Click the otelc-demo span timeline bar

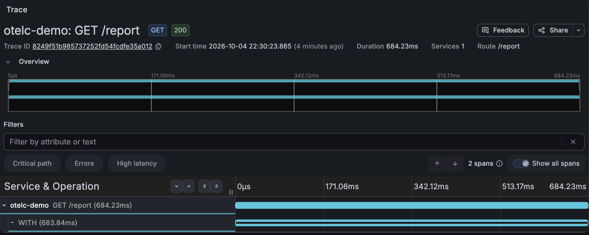[412, 205]
